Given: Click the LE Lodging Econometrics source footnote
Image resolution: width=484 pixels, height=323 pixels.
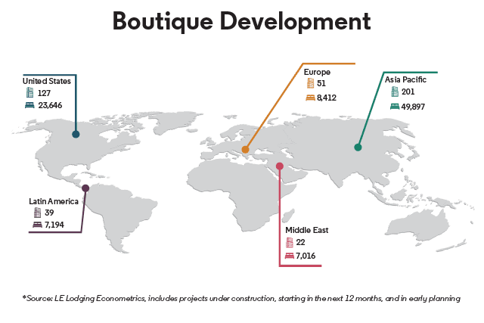Looking at the screenshot, I should (242, 299).
